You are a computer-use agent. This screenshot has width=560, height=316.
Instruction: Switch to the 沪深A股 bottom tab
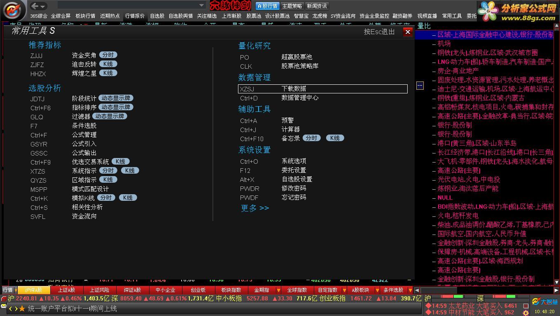point(34,290)
